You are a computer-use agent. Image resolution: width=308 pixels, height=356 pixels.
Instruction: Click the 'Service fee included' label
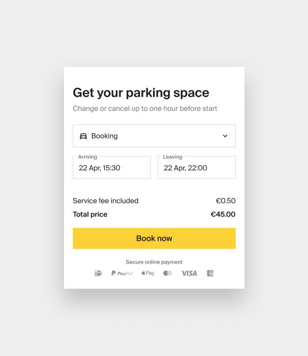105,201
